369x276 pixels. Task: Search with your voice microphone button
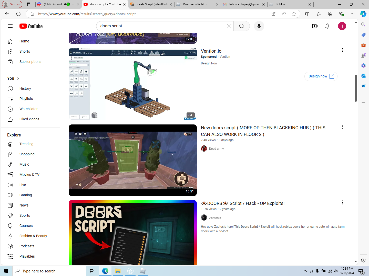click(x=259, y=26)
